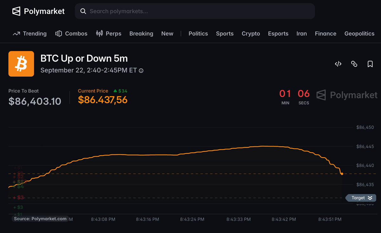Click the orange Bitcoin market icon
The image size is (381, 233).
coord(21,64)
